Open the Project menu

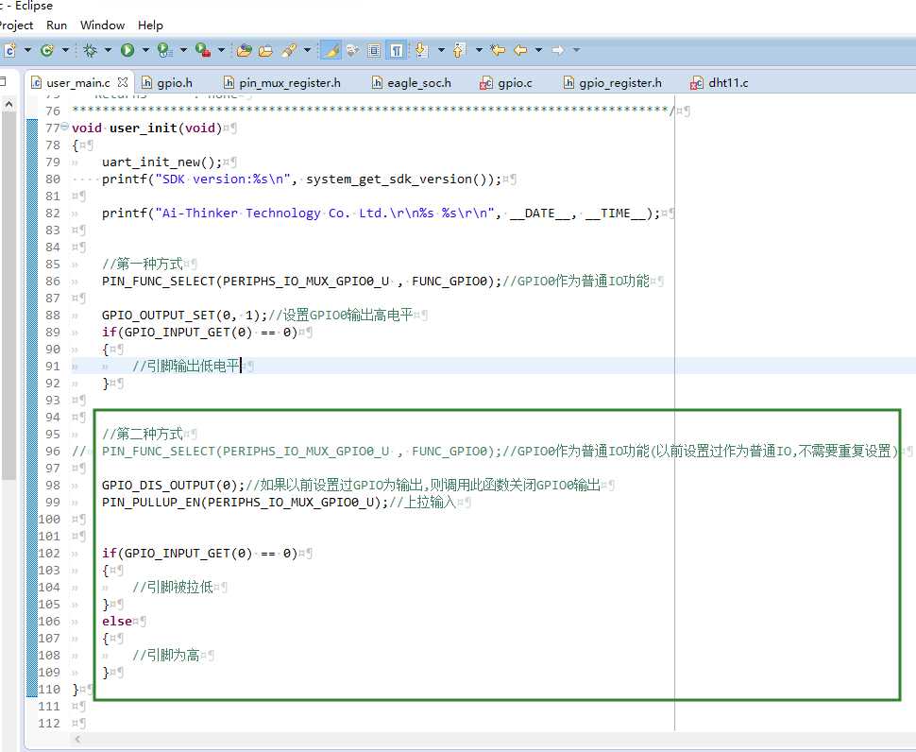click(16, 26)
